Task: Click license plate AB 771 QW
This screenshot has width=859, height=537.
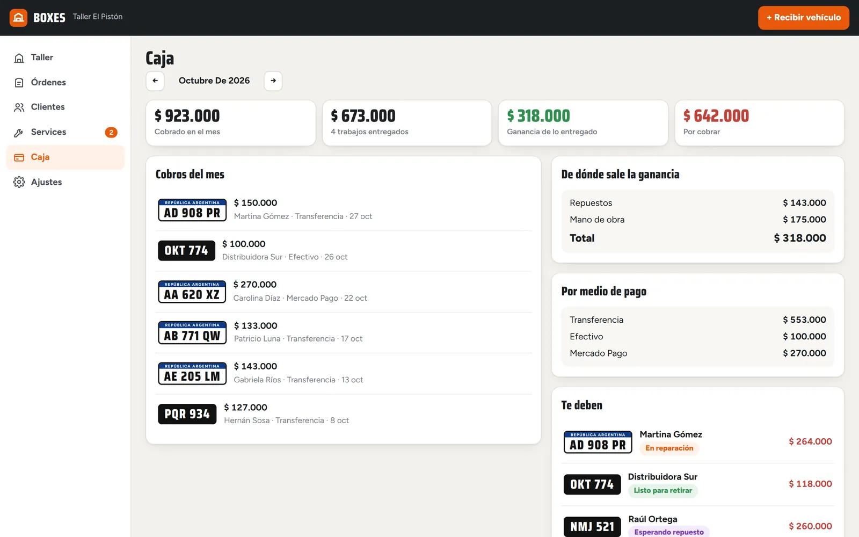Action: pyautogui.click(x=192, y=332)
